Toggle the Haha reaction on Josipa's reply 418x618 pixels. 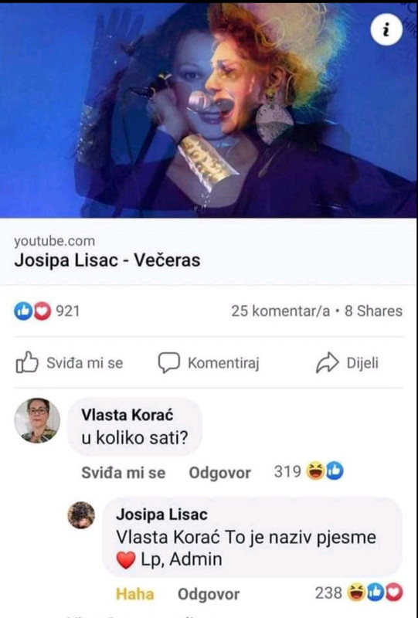(x=135, y=593)
